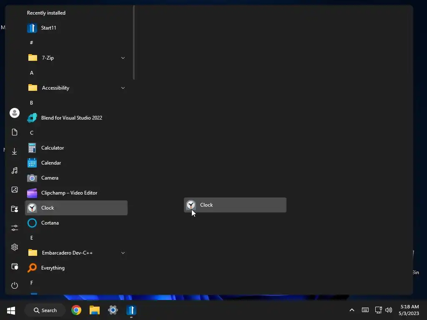The width and height of the screenshot is (427, 320).
Task: Click the app list scrollbar
Action: (134, 43)
